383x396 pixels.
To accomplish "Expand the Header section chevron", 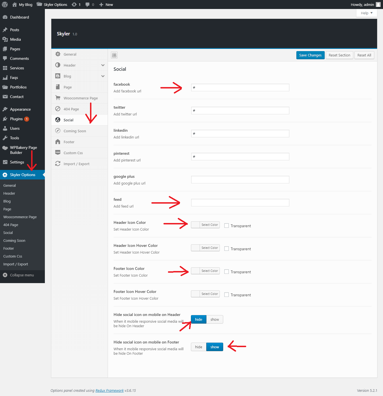I will (x=103, y=65).
